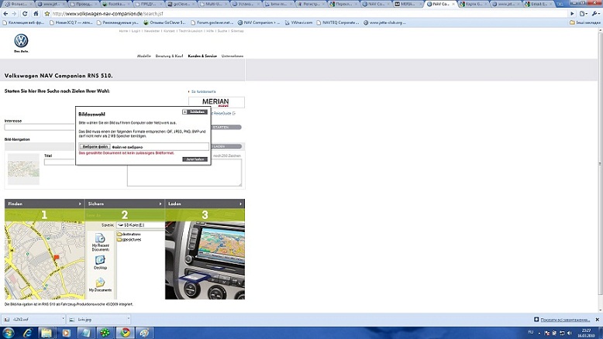The image size is (603, 339).
Task: Expand the Laden step header
Action: (205, 204)
